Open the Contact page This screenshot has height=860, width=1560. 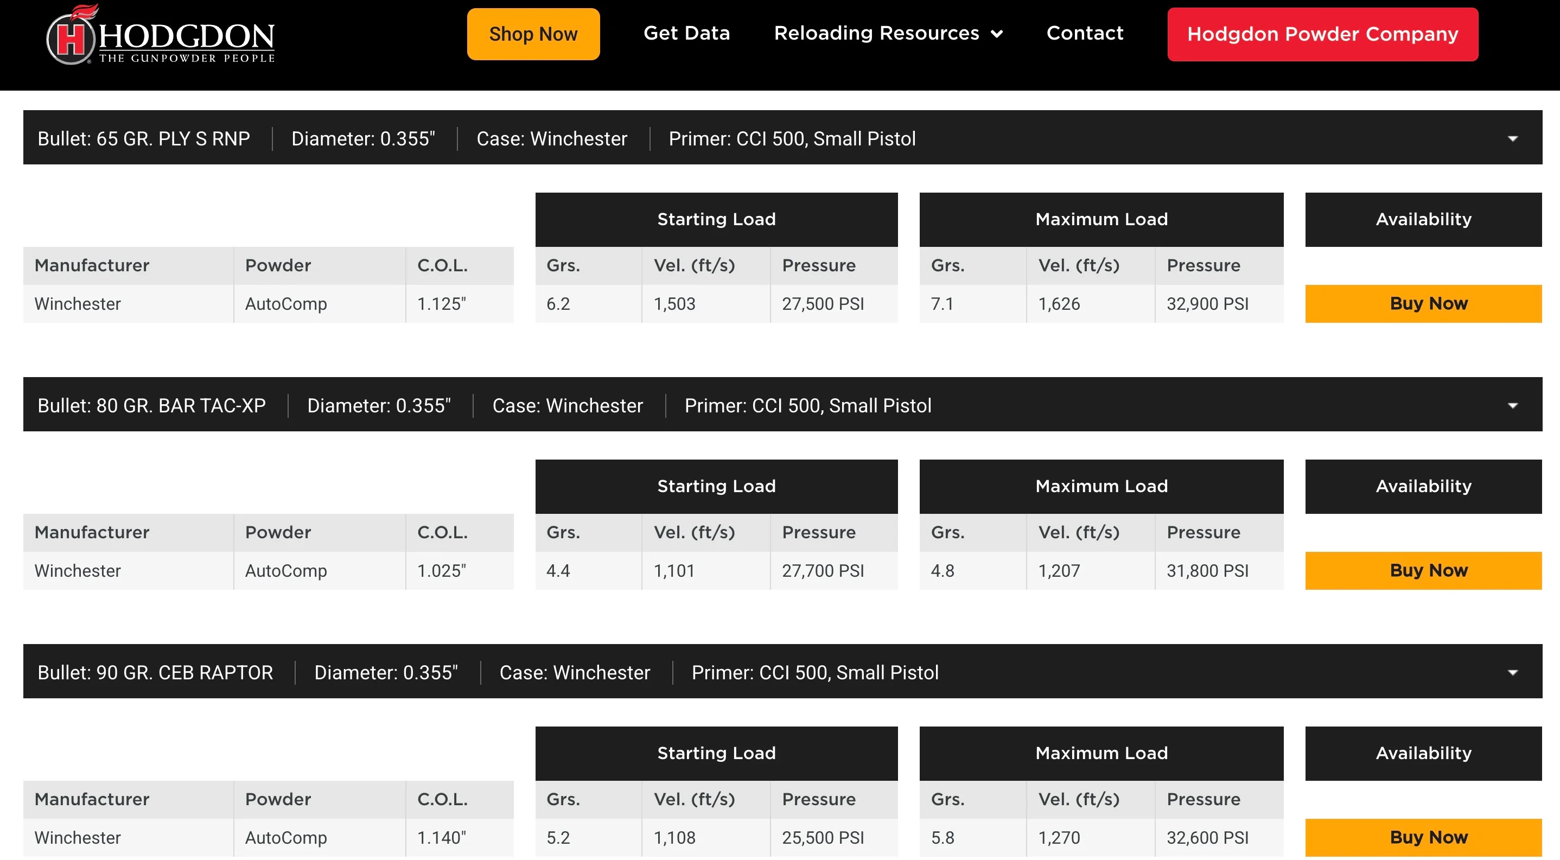[1085, 33]
